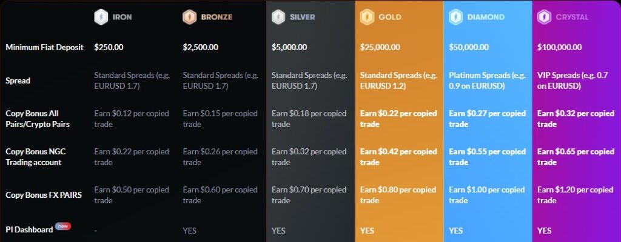Select the CRYSTAL plan heading

572,18
